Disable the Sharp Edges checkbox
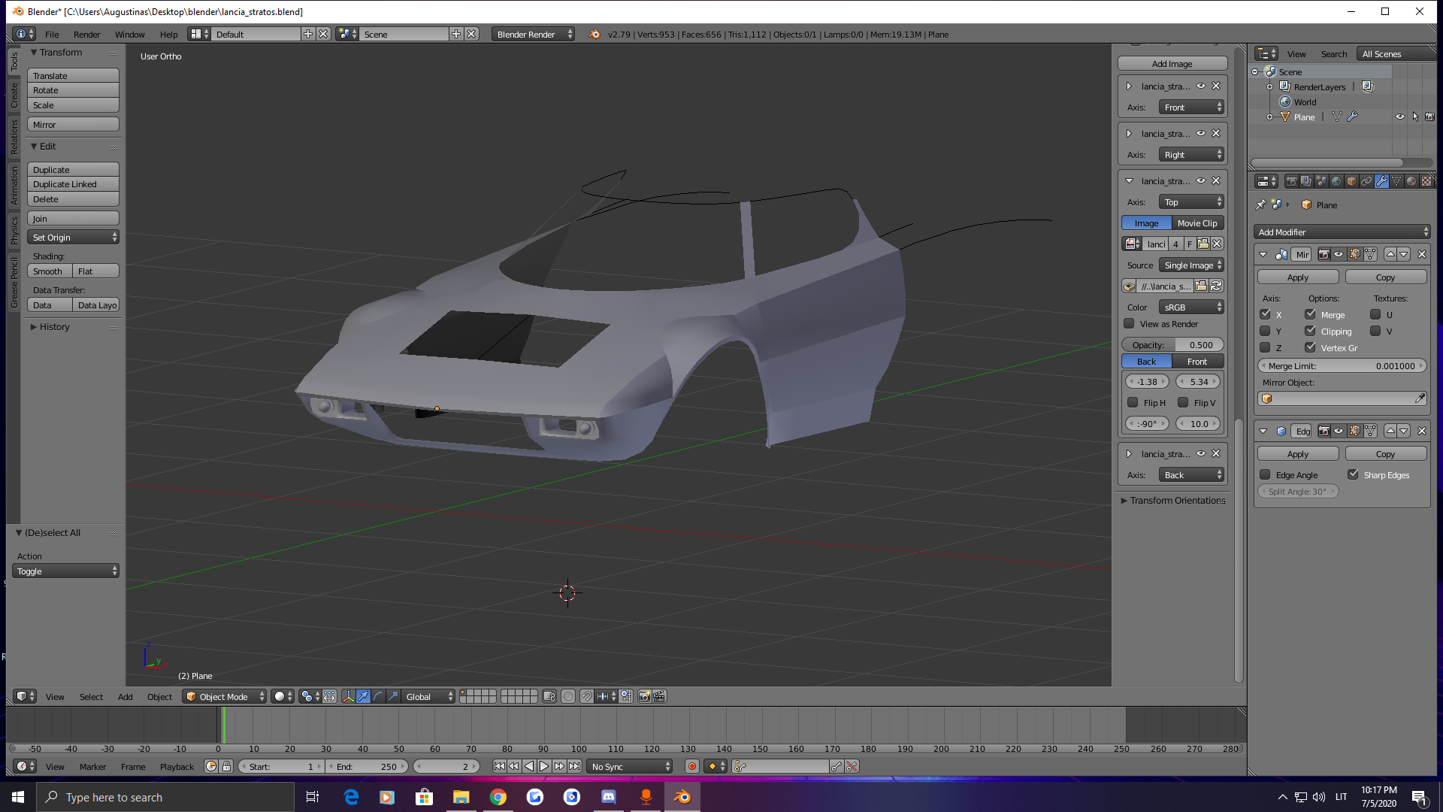This screenshot has height=812, width=1443. [1353, 475]
